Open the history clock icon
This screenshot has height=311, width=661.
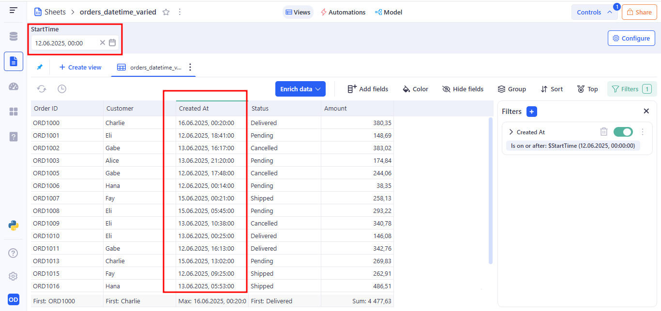pos(62,89)
